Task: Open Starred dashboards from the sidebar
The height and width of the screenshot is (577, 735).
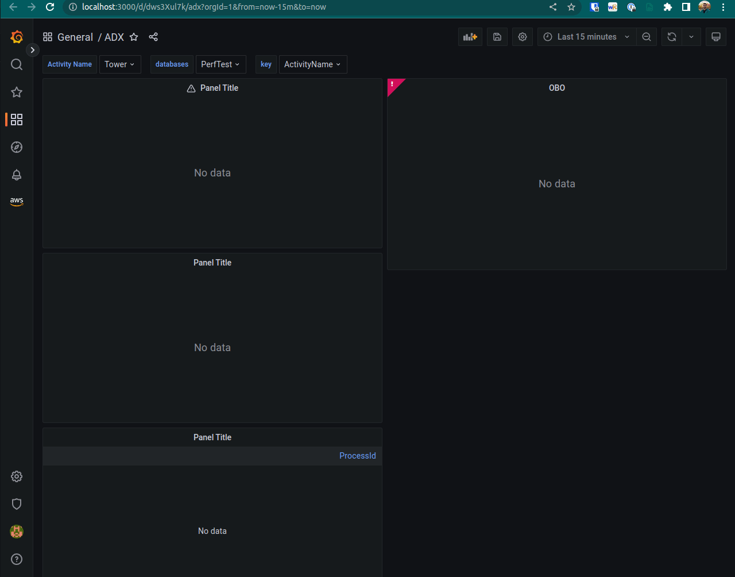Action: pyautogui.click(x=17, y=92)
